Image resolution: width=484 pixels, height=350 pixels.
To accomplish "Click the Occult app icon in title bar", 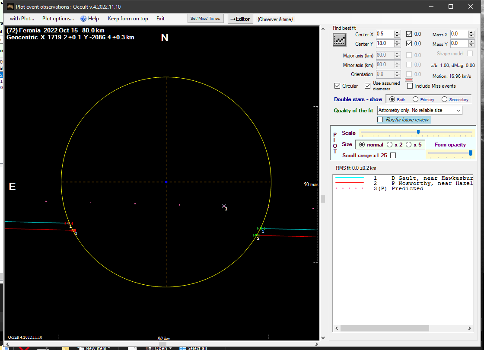I will coord(10,6).
